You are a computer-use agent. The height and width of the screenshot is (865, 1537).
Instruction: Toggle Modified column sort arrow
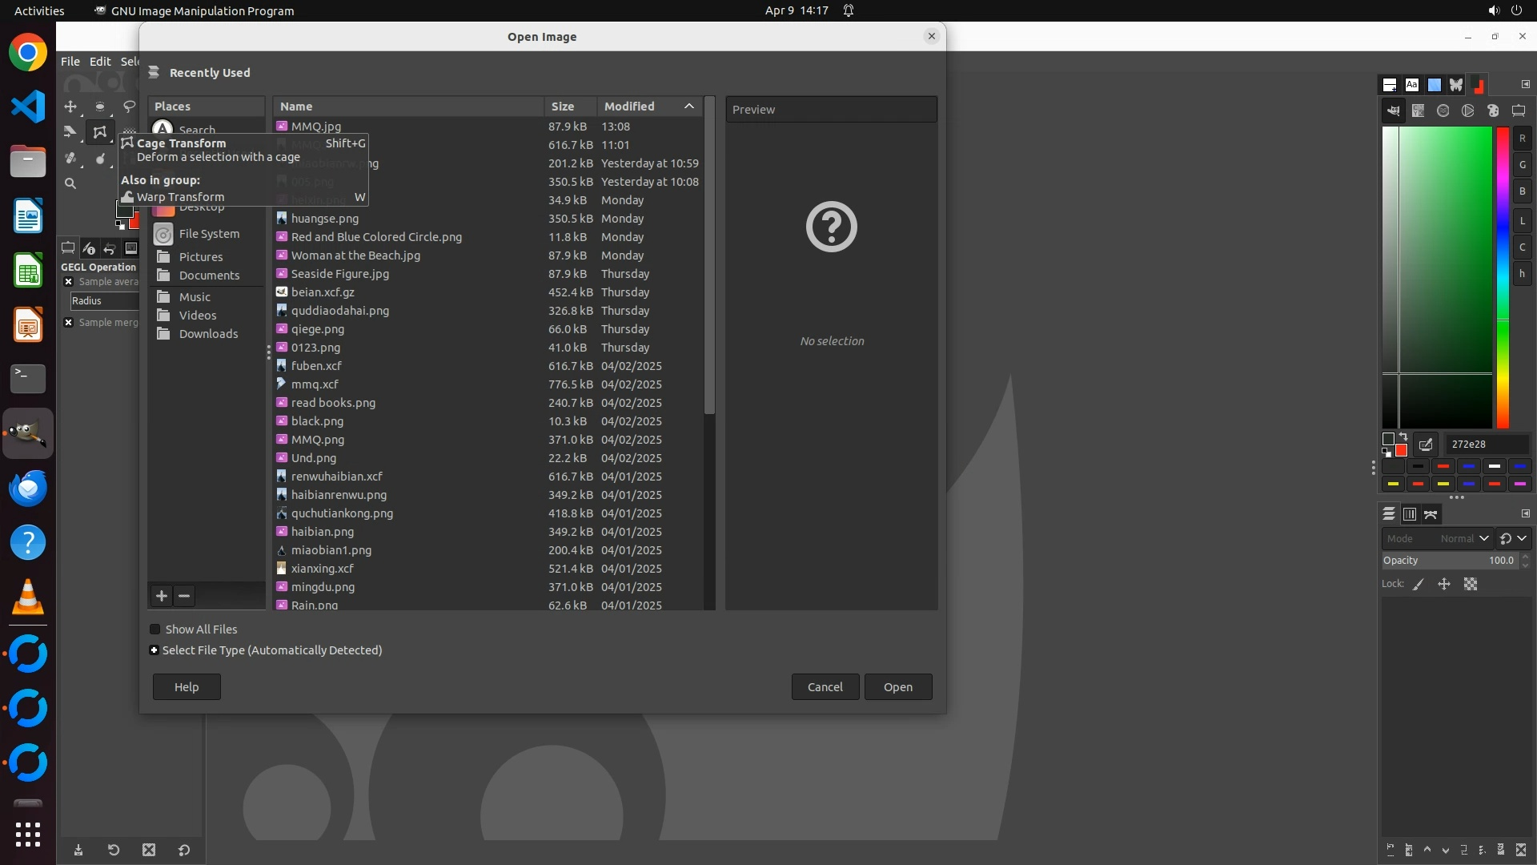688,107
